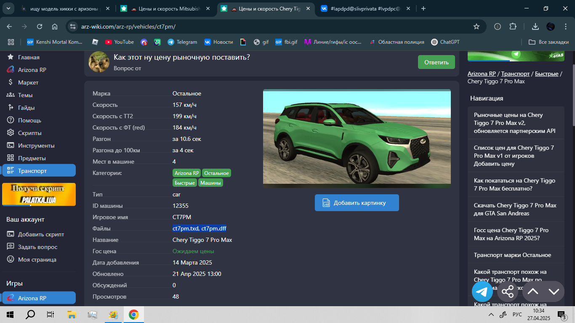Click the floating scroll-up chevron button
This screenshot has height=323, width=575.
tap(533, 291)
